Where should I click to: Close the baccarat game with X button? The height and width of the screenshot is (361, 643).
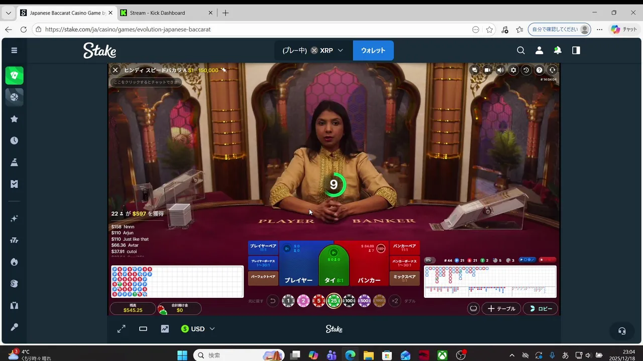[115, 70]
